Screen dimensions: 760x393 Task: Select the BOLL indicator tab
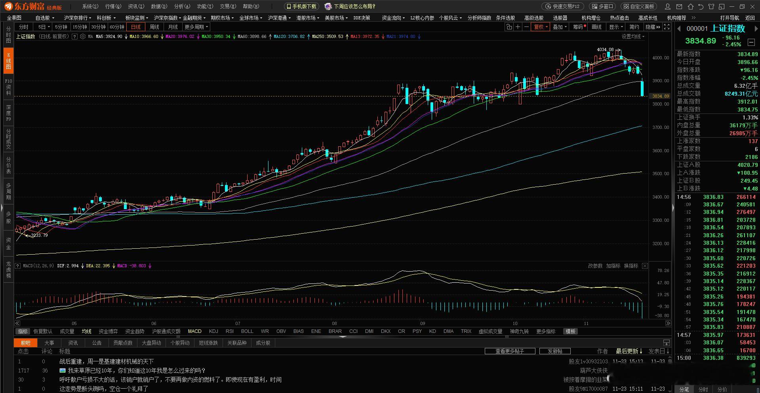(247, 331)
